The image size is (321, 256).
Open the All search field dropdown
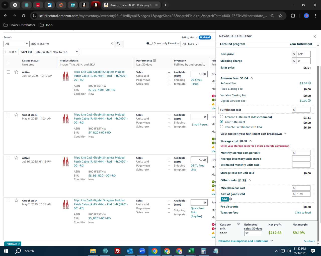17,44
